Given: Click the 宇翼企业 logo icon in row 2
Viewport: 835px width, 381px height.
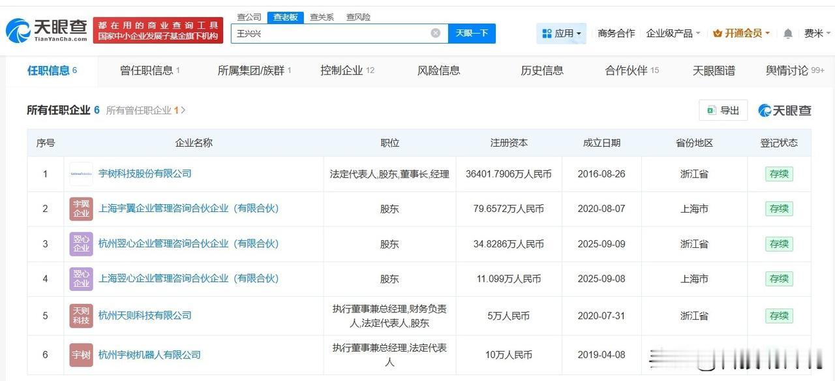Looking at the screenshot, I should tap(82, 209).
